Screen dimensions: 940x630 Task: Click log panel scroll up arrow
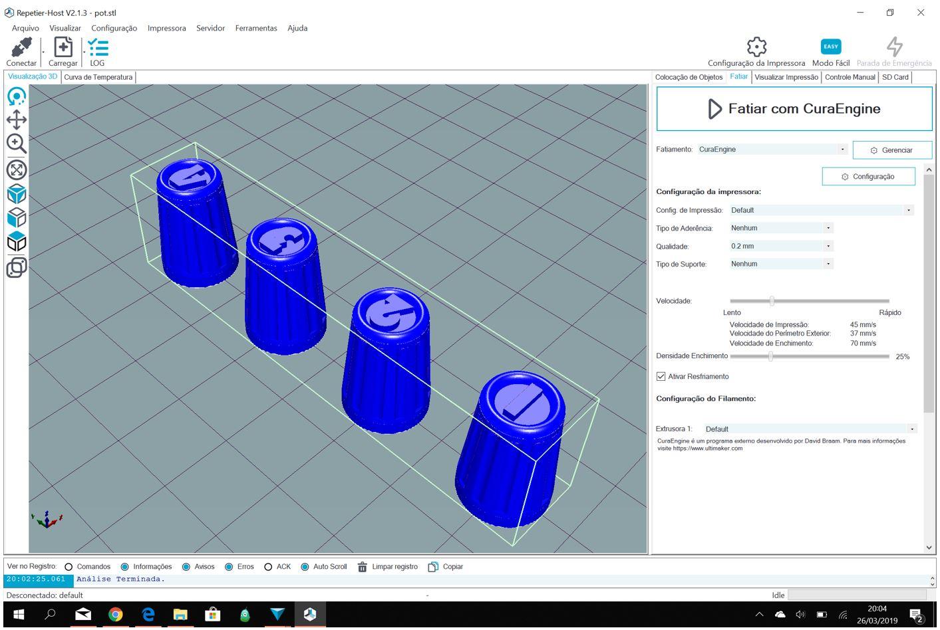click(932, 578)
